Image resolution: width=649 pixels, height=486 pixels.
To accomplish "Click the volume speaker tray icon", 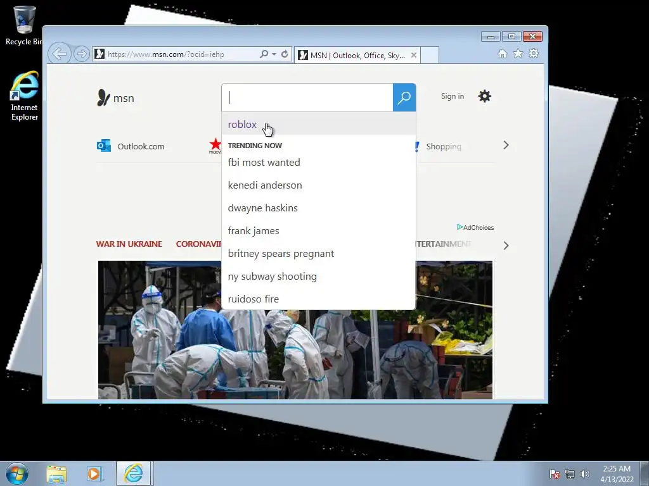I will click(584, 474).
